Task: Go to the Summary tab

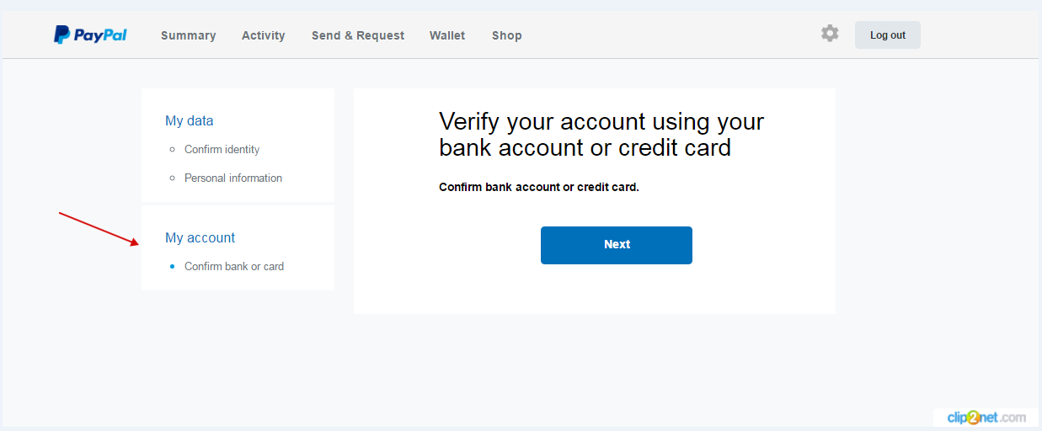Action: [188, 35]
